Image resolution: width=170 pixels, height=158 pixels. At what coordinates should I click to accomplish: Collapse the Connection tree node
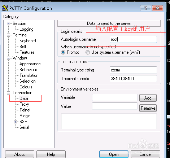click(8, 93)
